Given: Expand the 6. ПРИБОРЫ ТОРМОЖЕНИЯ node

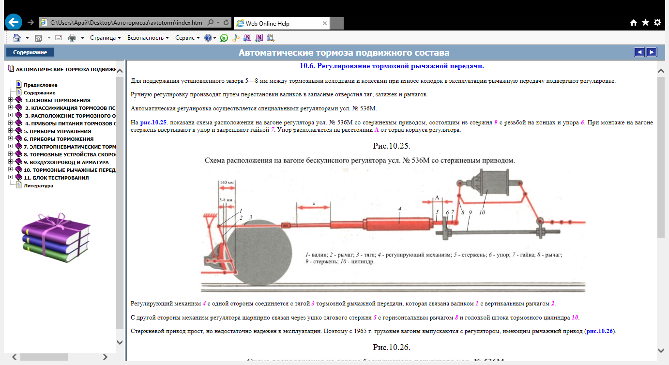Looking at the screenshot, I should pyautogui.click(x=11, y=139).
